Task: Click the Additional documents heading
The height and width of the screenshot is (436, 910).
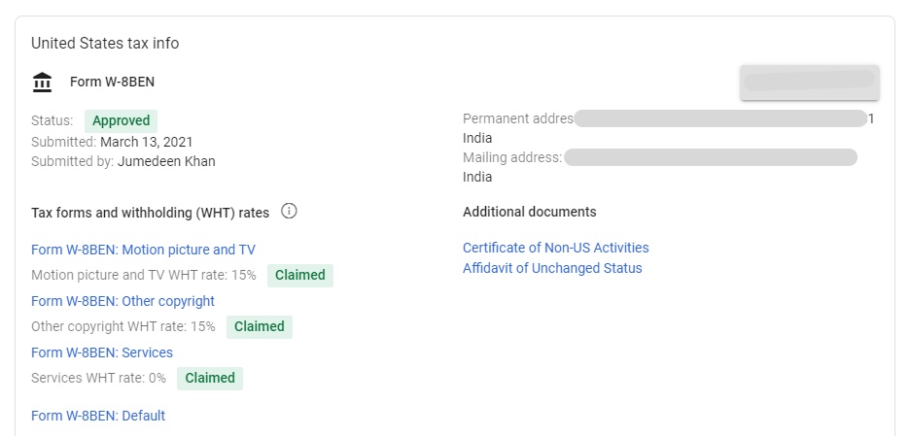Action: tap(529, 212)
